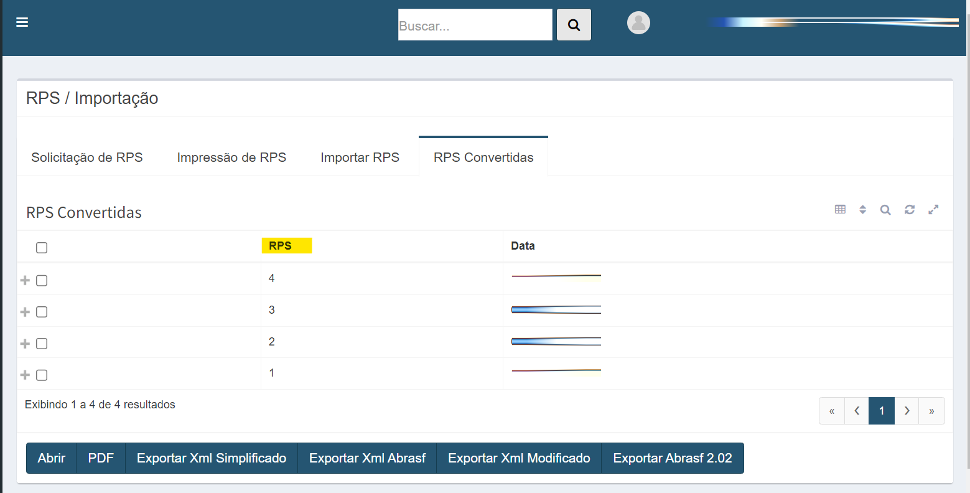970x493 pixels.
Task: Toggle the select-all header checkbox
Action: tap(42, 248)
